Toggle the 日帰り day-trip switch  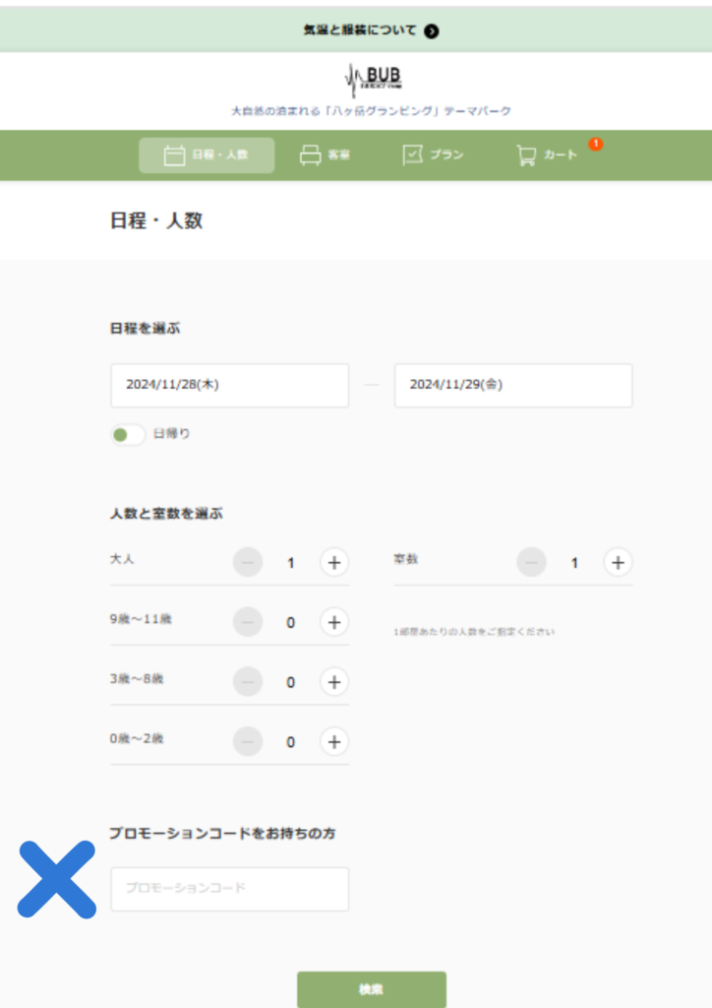(128, 434)
